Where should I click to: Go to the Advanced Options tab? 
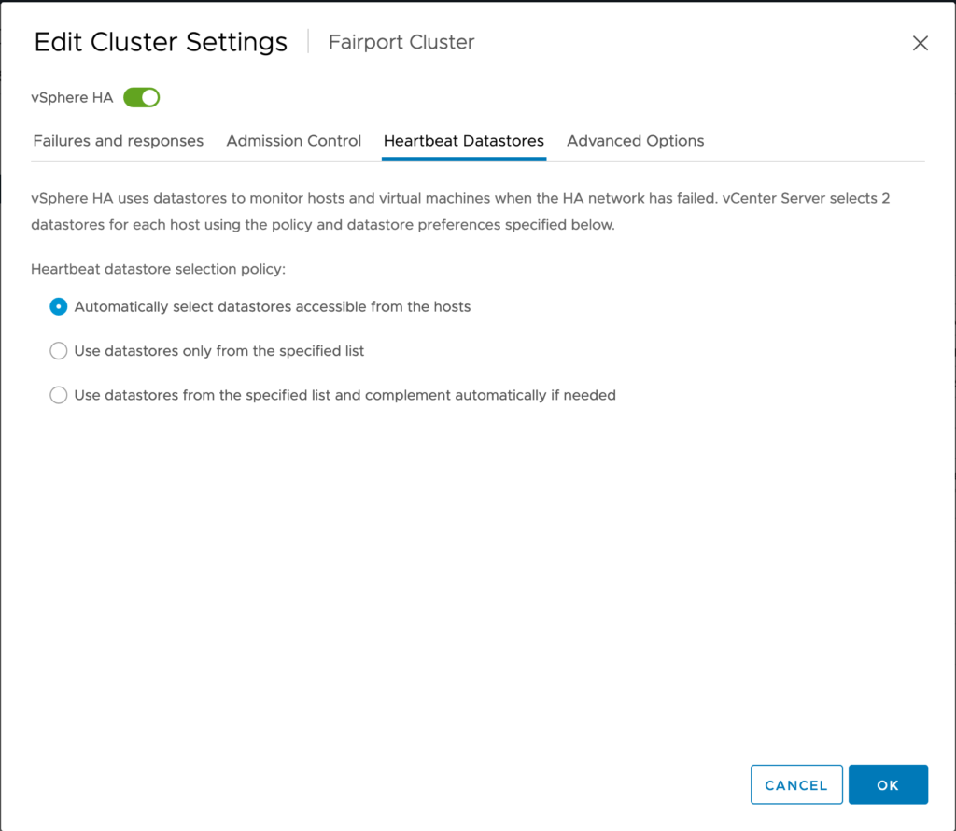(x=635, y=141)
